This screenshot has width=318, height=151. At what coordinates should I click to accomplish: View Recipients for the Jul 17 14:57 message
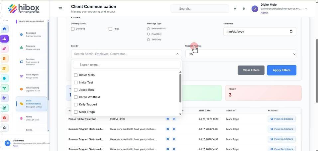(282, 139)
